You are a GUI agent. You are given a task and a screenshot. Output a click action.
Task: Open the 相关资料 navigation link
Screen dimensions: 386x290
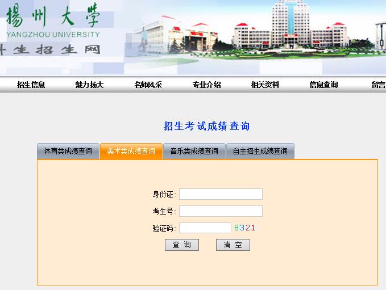tap(265, 85)
